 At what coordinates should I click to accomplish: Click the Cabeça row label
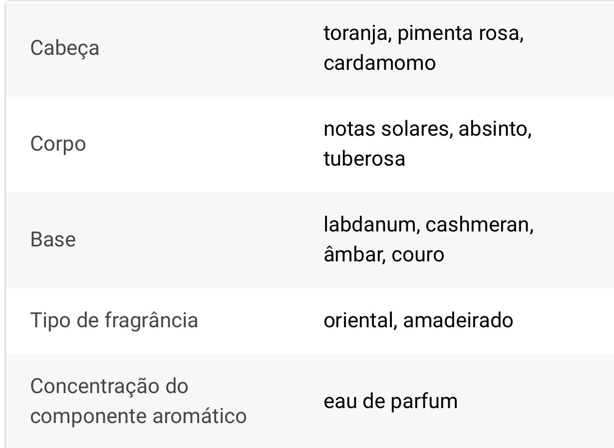[x=64, y=48]
